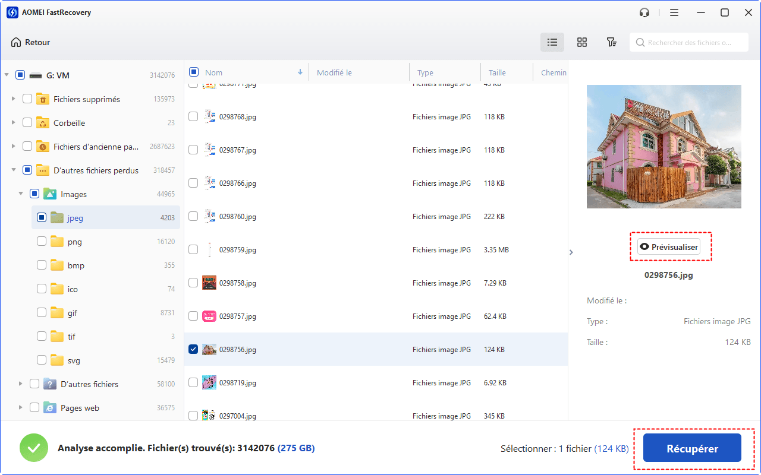Check the box for 0298758.jpg

(x=193, y=283)
